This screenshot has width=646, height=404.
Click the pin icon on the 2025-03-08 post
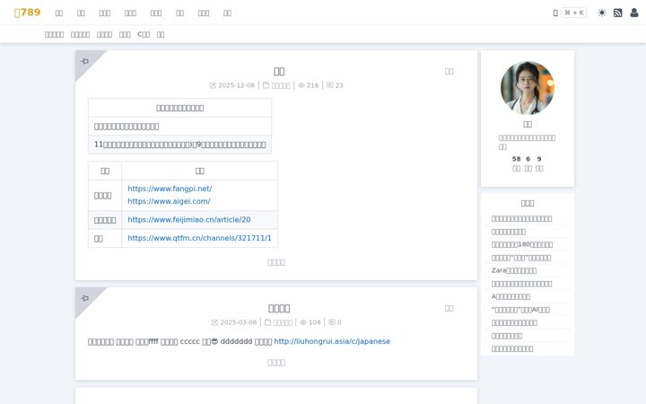click(x=85, y=298)
